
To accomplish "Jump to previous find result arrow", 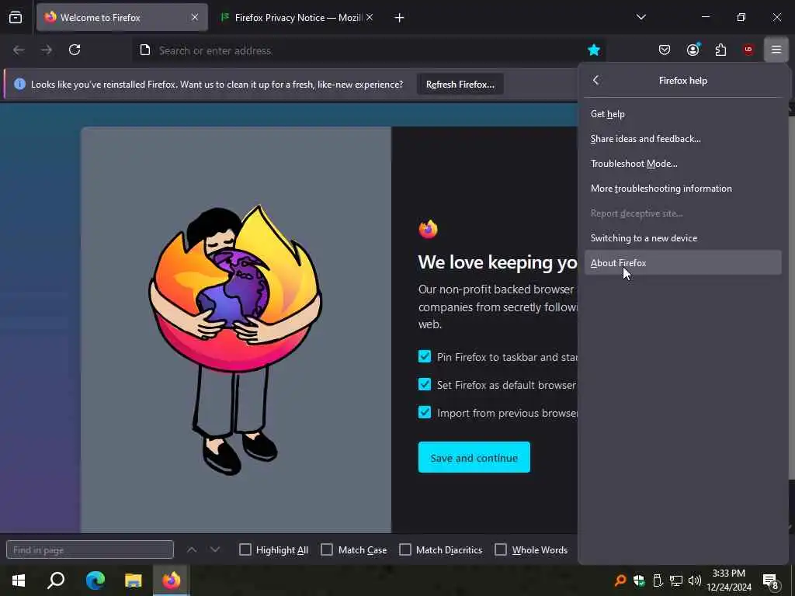I will pos(192,550).
